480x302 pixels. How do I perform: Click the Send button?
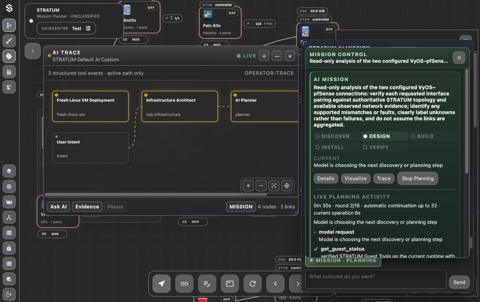click(x=459, y=282)
